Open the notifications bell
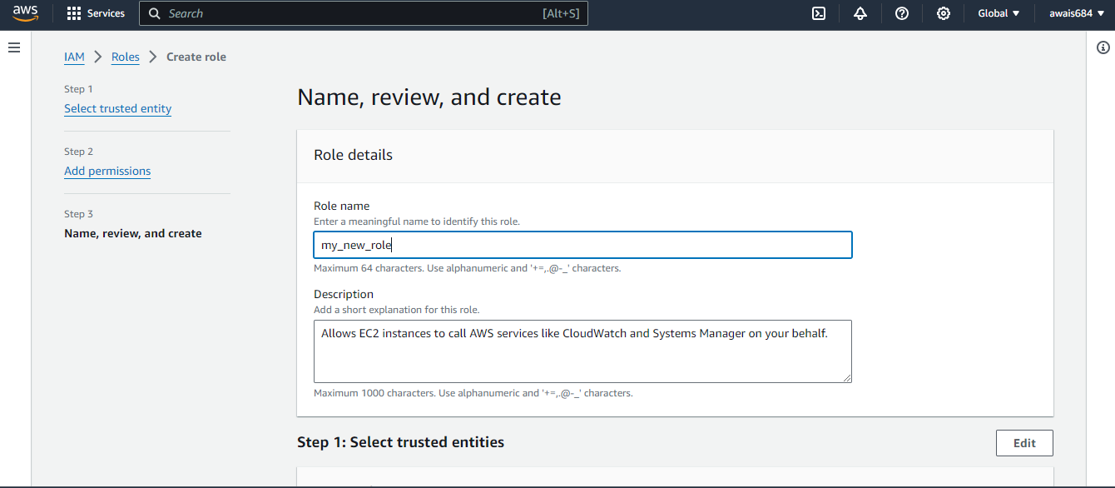 click(x=860, y=13)
